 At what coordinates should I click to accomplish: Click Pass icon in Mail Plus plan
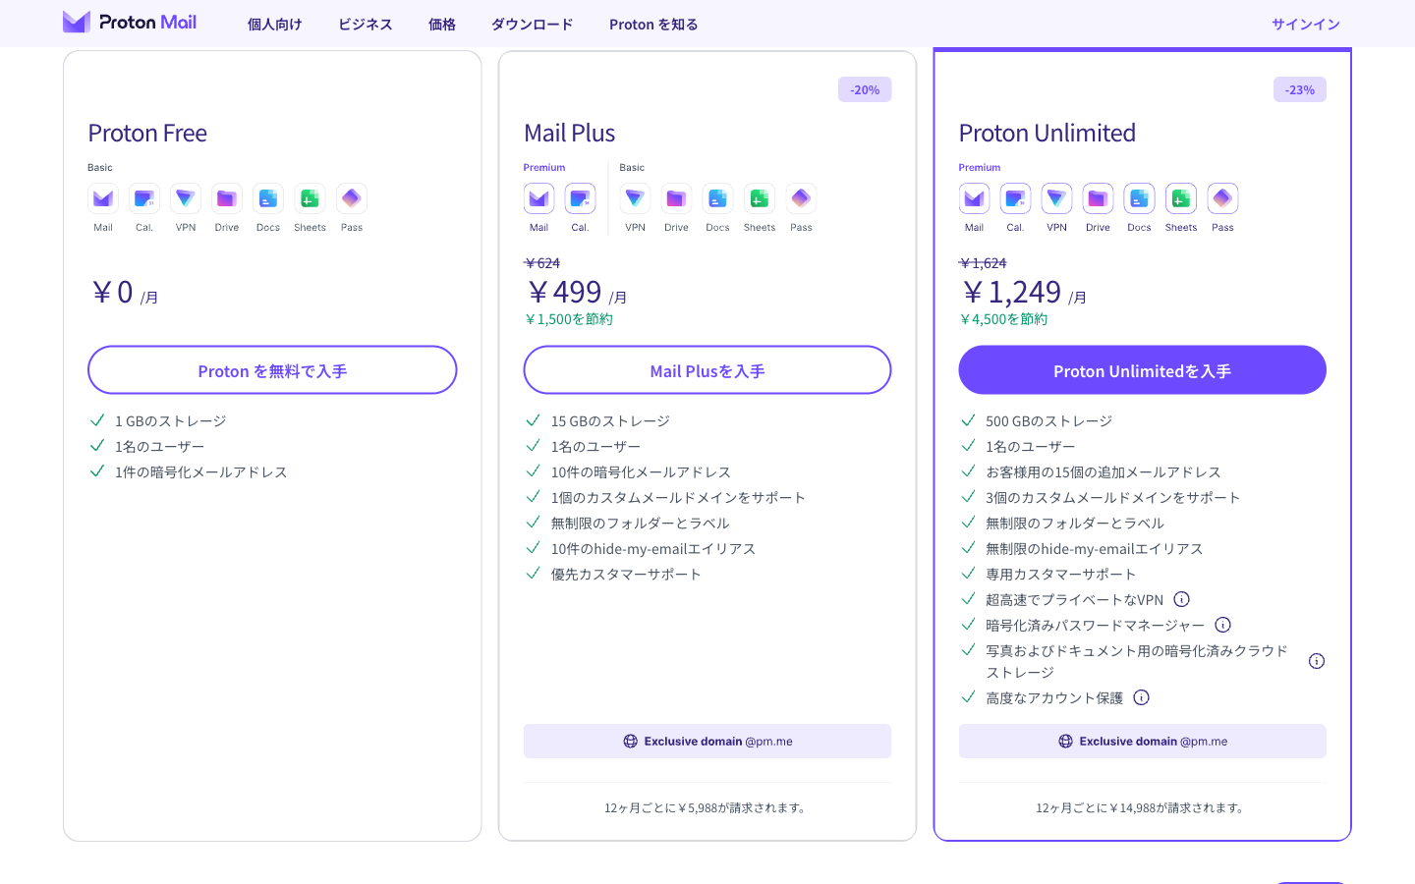pos(801,198)
